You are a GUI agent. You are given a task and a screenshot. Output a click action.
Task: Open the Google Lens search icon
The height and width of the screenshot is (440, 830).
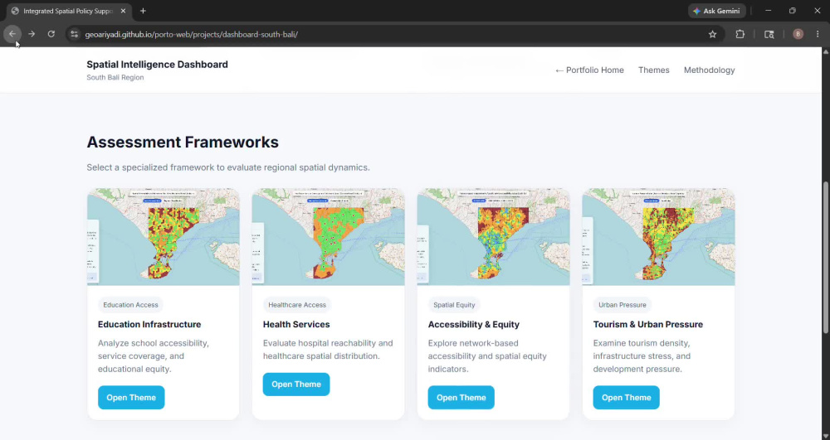[769, 34]
